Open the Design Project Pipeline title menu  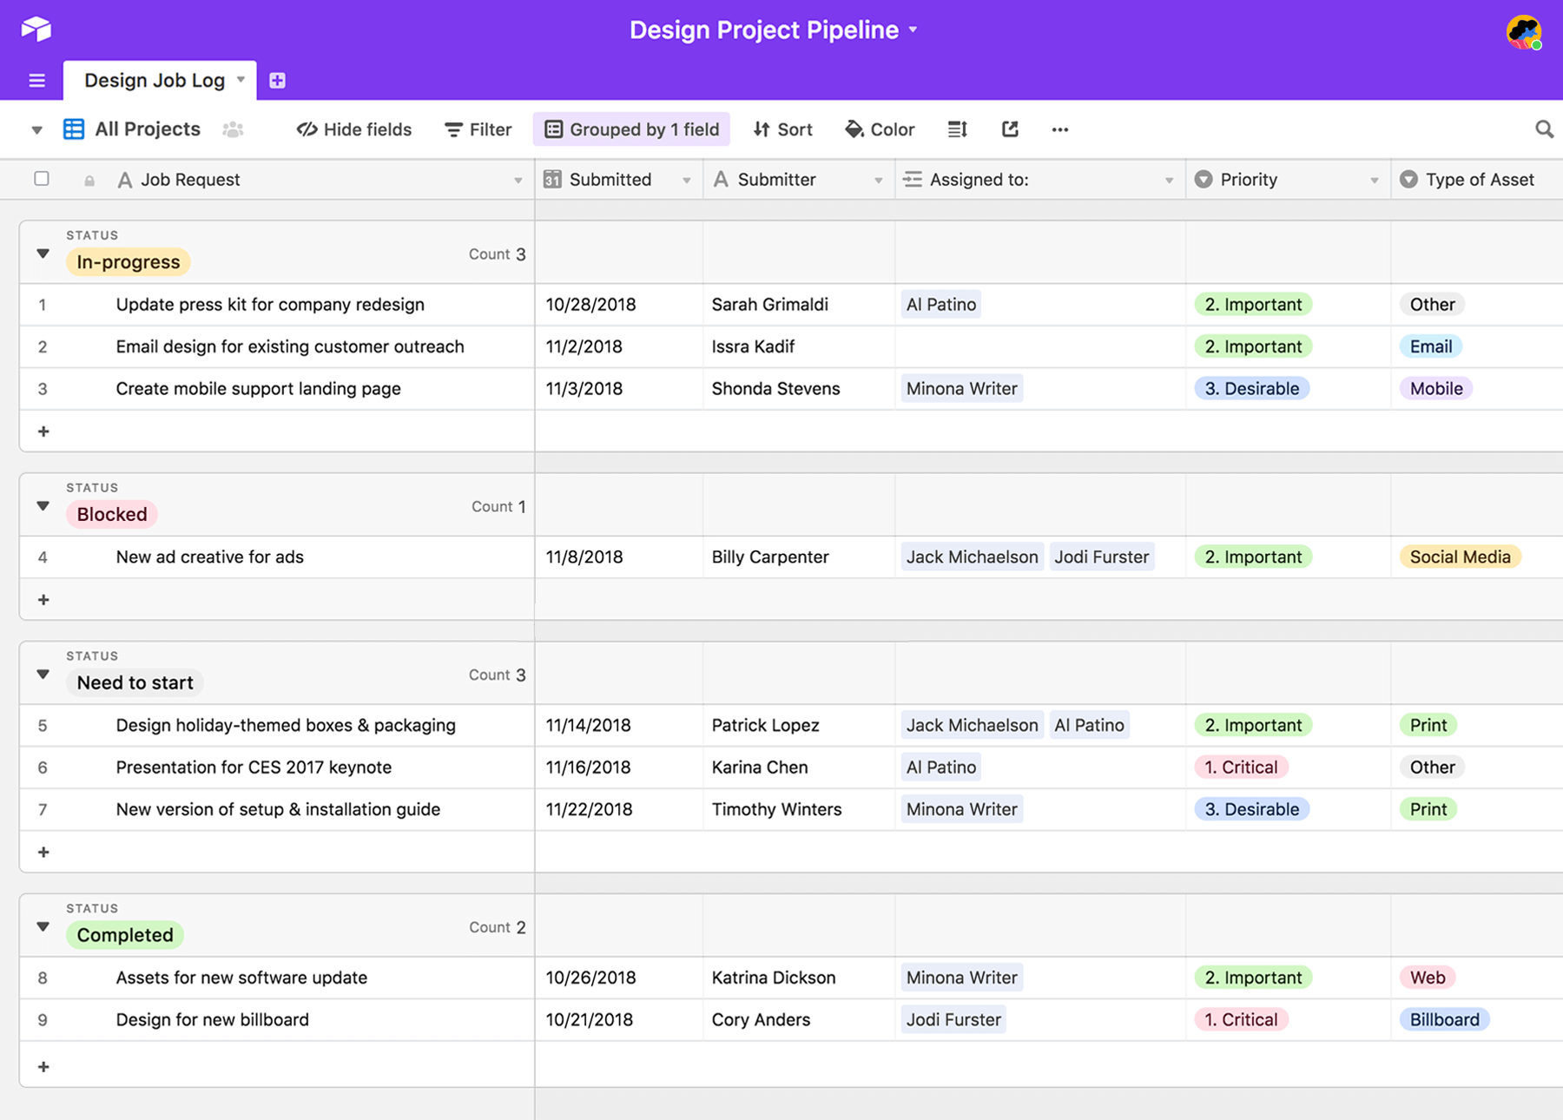pyautogui.click(x=773, y=30)
